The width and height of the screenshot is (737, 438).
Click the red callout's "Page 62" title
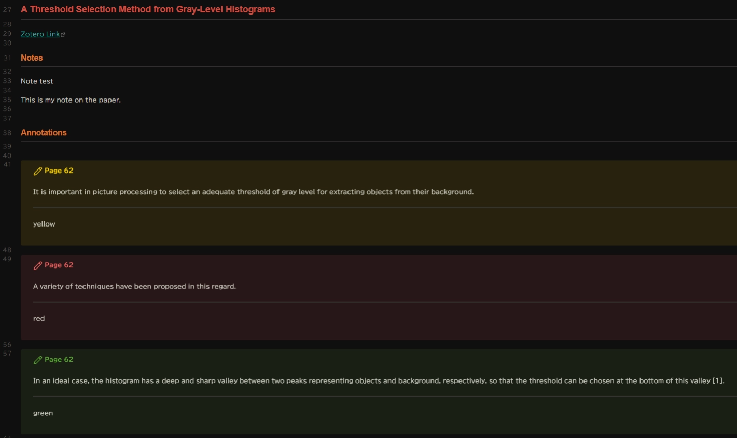click(x=59, y=265)
